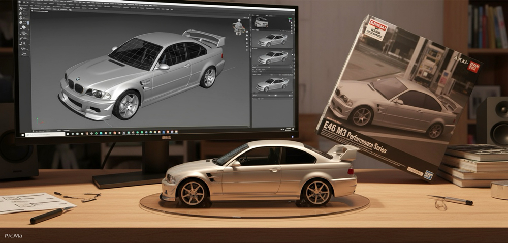Select the silver BMW model in the viewport

pyautogui.click(x=142, y=75)
